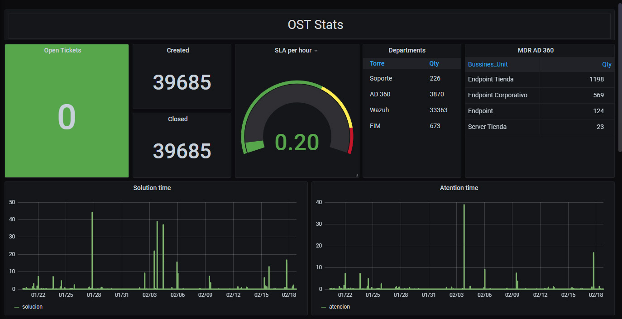The height and width of the screenshot is (319, 622).
Task: Click the page vertical scrollbar
Action: click(x=620, y=77)
